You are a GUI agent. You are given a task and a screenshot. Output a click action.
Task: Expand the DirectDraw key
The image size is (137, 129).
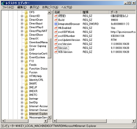22,20
